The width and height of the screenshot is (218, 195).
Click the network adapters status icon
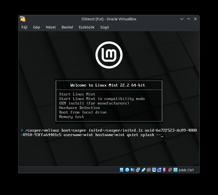click(138, 170)
